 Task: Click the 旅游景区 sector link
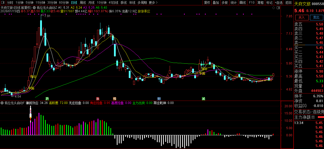coord(144,11)
